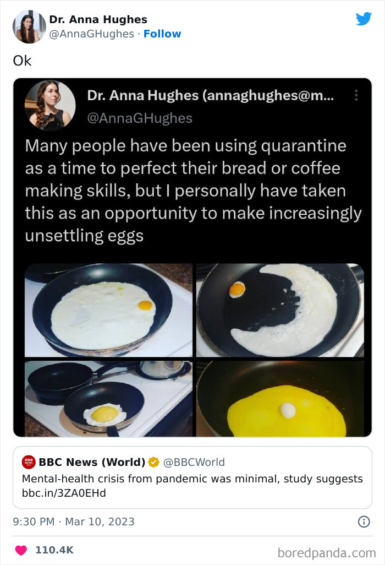Screen dimensions: 385x565
Task: Like the tweet with the heart icon
Action: [21, 550]
